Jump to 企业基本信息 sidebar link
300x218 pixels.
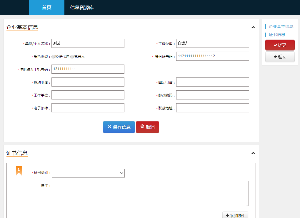(x=281, y=26)
